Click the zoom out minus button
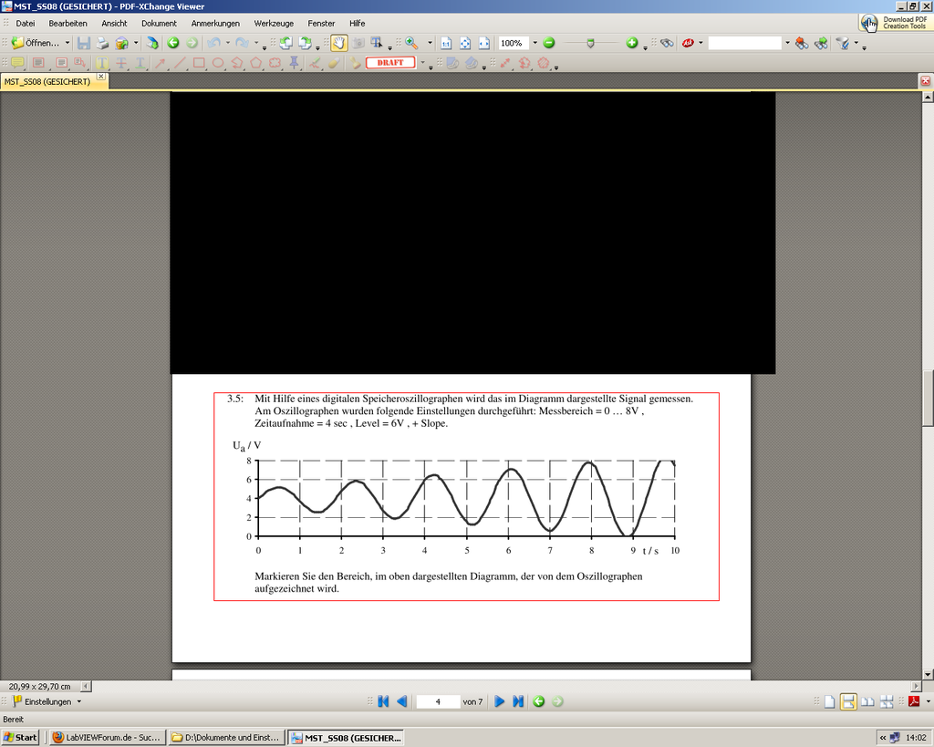The width and height of the screenshot is (934, 747). [549, 43]
